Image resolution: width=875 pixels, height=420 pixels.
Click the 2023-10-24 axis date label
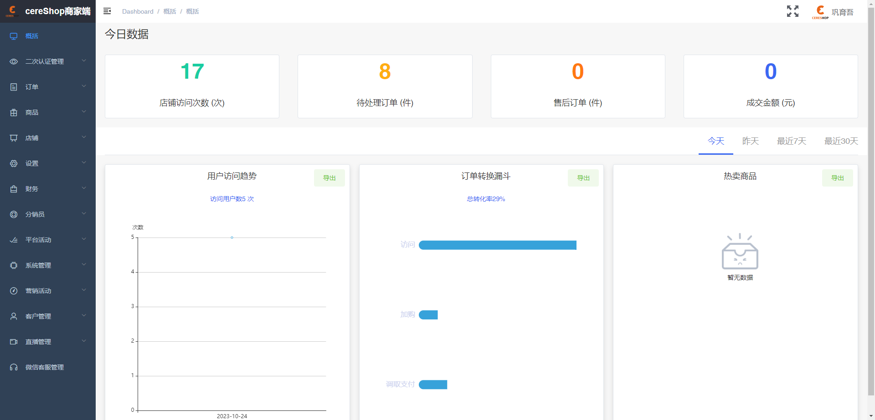[232, 416]
